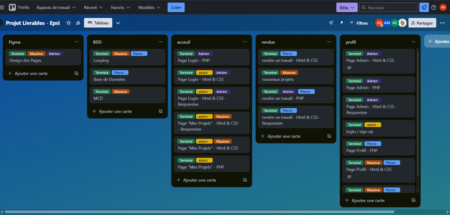The height and width of the screenshot is (215, 450).
Task: Open the BDD list actions menu
Action: [x=161, y=42]
